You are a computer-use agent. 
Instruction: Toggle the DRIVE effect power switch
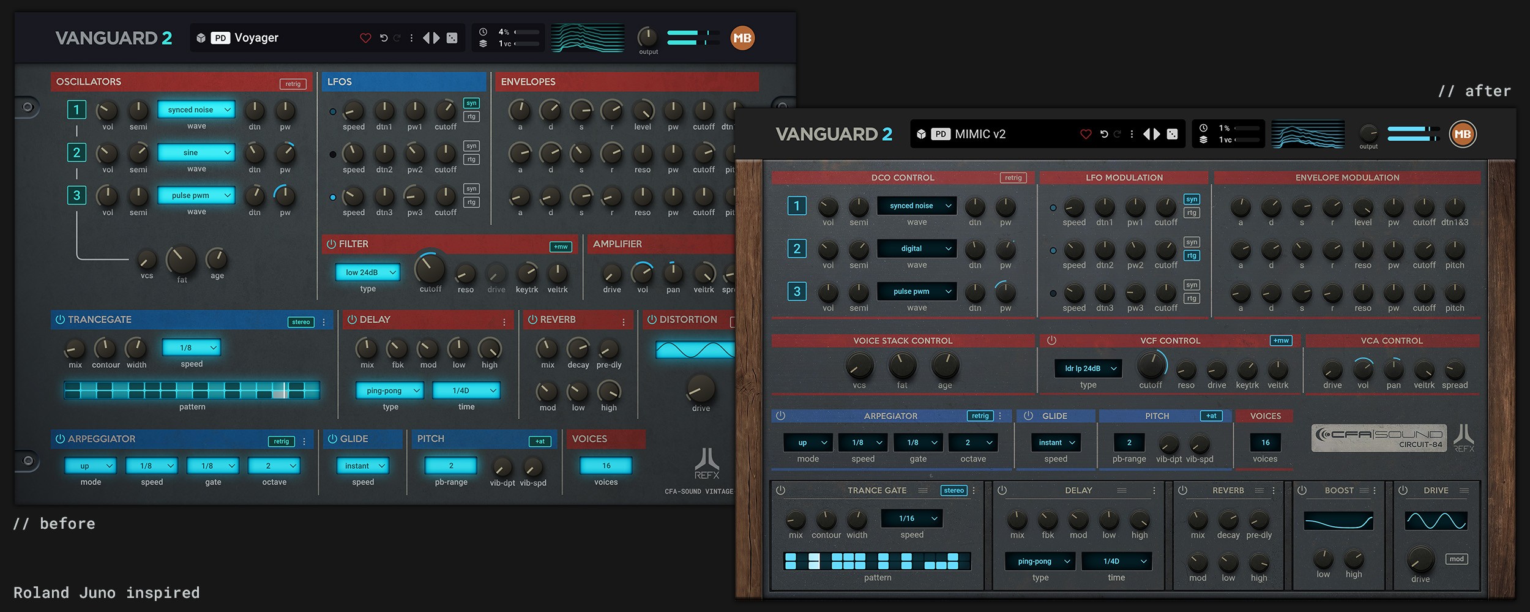pos(1403,490)
